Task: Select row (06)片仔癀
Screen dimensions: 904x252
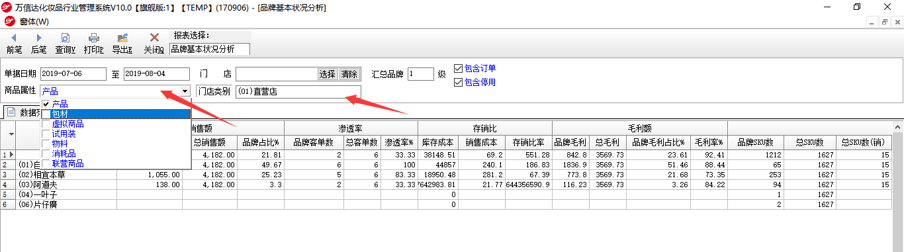Action: pos(66,205)
